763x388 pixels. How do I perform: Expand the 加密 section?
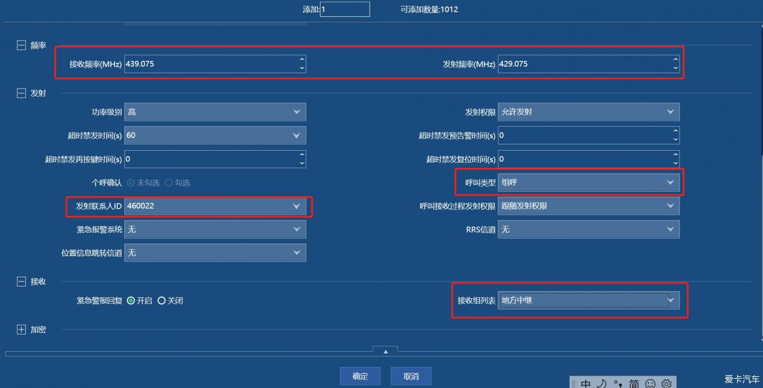tap(21, 330)
